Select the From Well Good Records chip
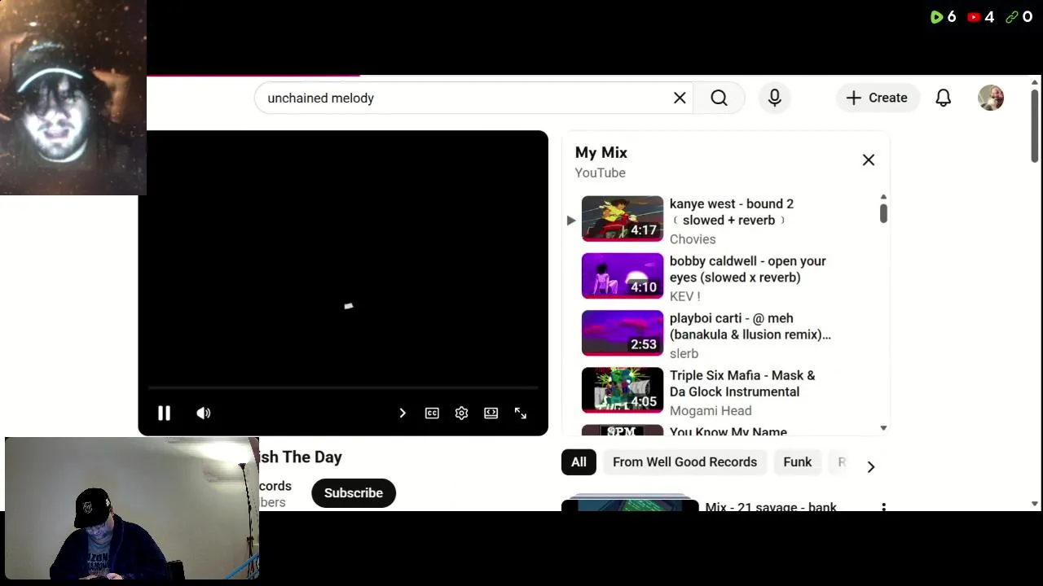The image size is (1043, 586). click(684, 462)
